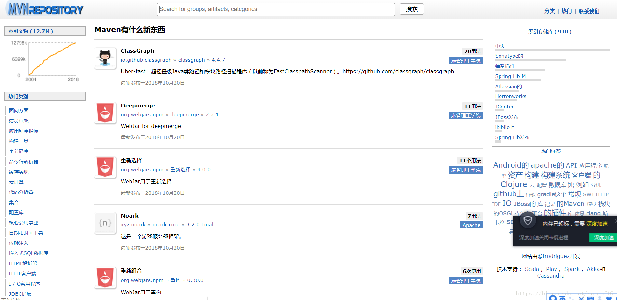617x300 pixels.
Task: Click the shield icon in memory popup
Action: click(528, 221)
